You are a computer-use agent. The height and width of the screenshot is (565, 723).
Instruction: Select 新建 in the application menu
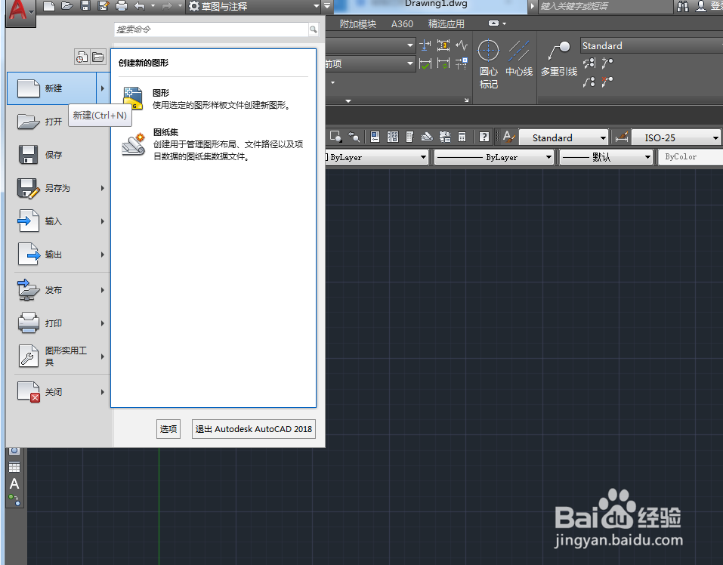51,88
